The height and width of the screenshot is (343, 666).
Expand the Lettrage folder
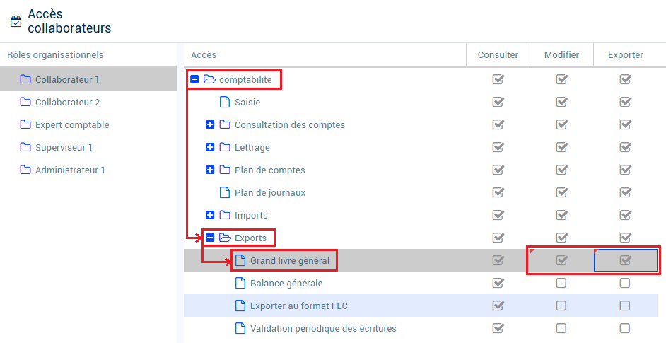click(x=210, y=147)
